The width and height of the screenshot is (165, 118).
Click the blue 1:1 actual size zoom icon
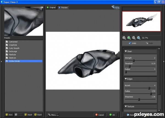(139, 38)
